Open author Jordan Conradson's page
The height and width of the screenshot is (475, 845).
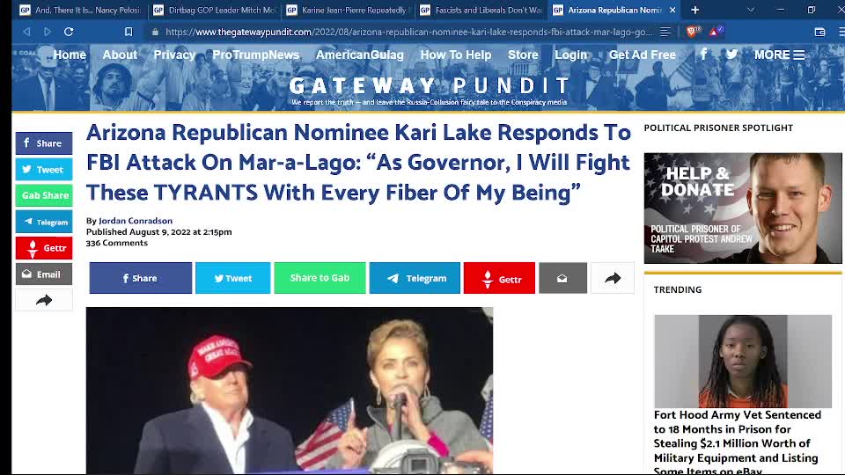(x=136, y=221)
